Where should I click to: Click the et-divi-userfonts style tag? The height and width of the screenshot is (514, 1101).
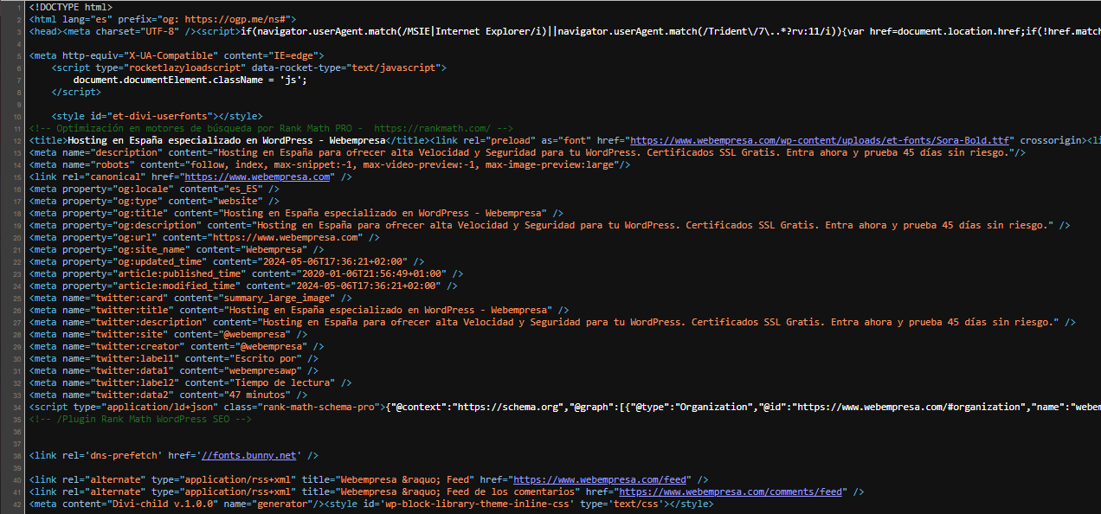157,116
